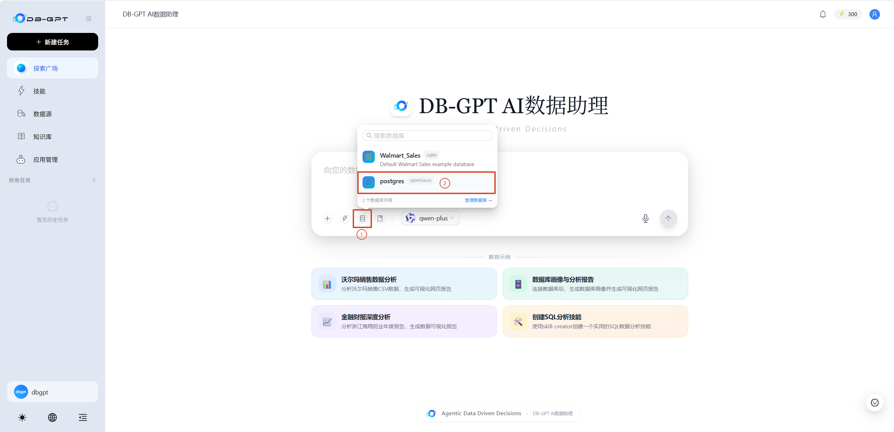Click the globe language icon
This screenshot has height=432, width=894.
pyautogui.click(x=52, y=417)
